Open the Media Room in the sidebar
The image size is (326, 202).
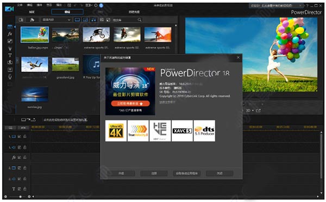coord(10,27)
